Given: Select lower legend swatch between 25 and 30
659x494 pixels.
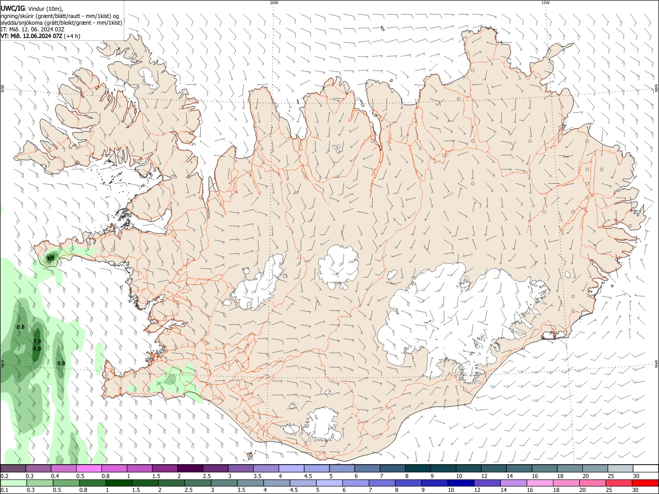Looking at the screenshot, I should [x=618, y=483].
